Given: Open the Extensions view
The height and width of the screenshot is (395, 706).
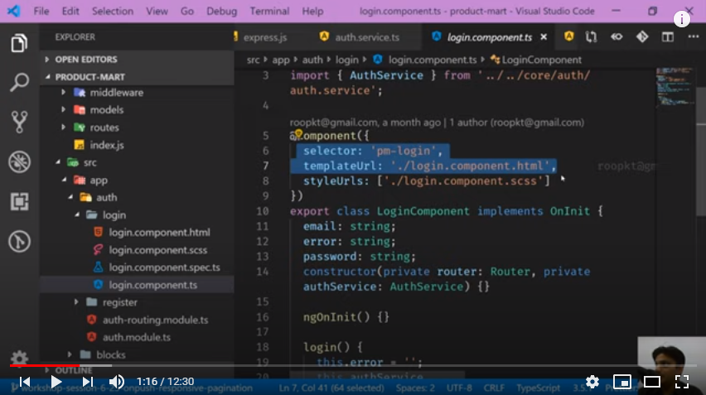Looking at the screenshot, I should tap(19, 201).
